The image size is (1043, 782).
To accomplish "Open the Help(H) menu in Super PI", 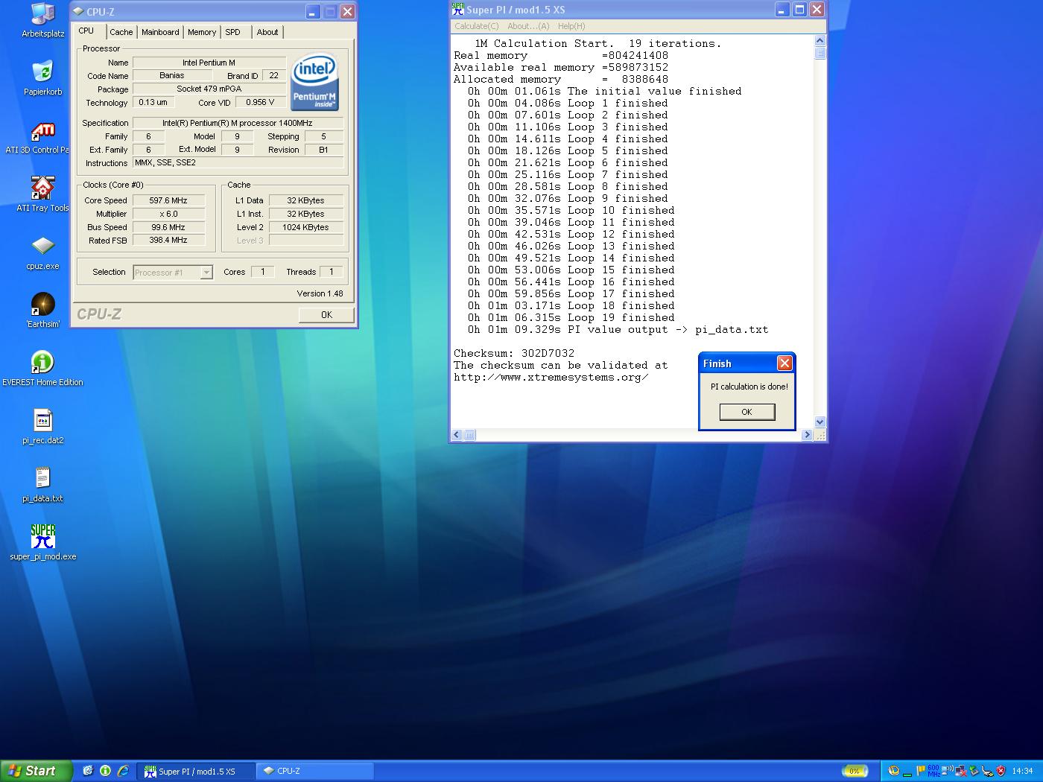I will tap(571, 26).
